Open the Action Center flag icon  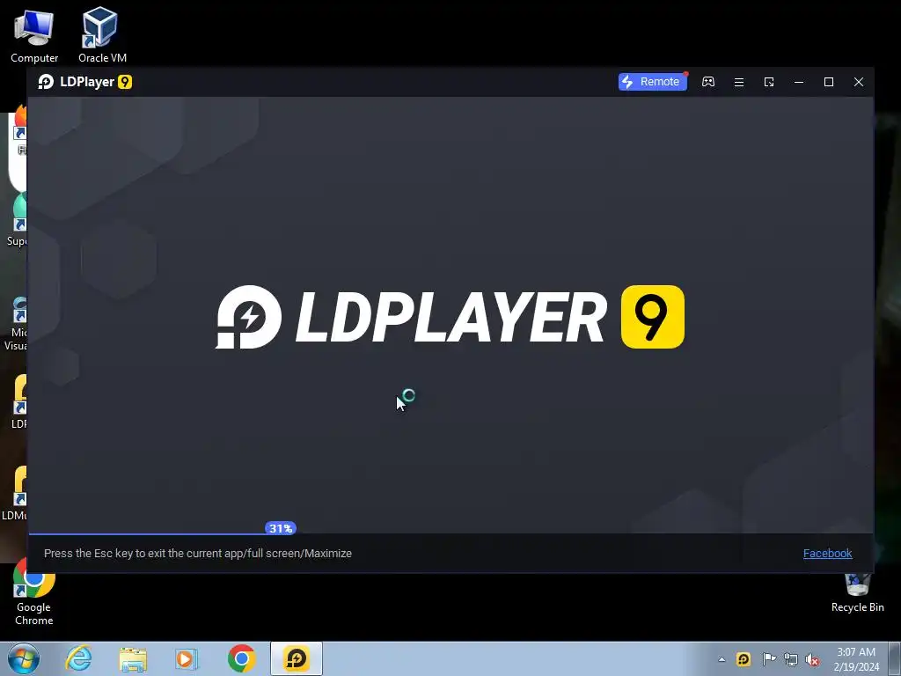(x=769, y=659)
